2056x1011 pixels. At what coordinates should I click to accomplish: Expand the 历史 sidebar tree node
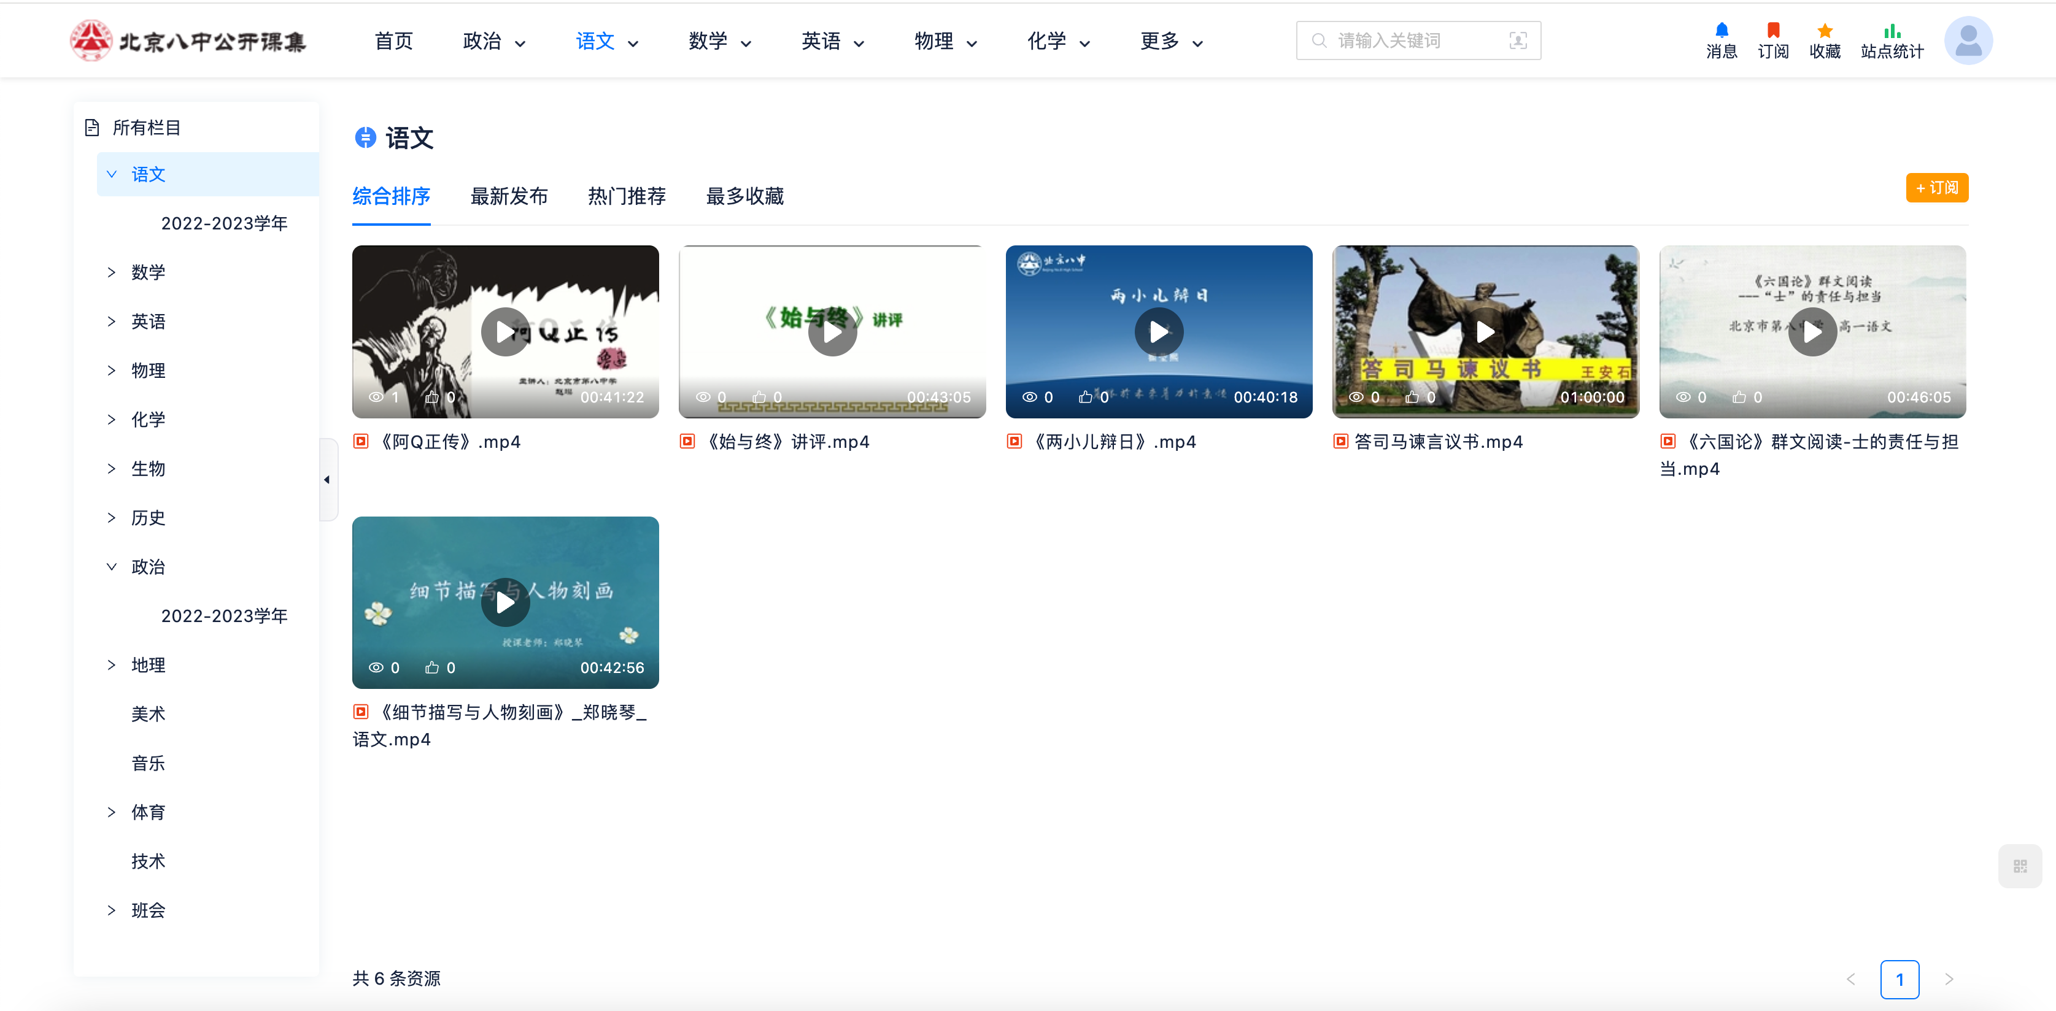click(112, 518)
